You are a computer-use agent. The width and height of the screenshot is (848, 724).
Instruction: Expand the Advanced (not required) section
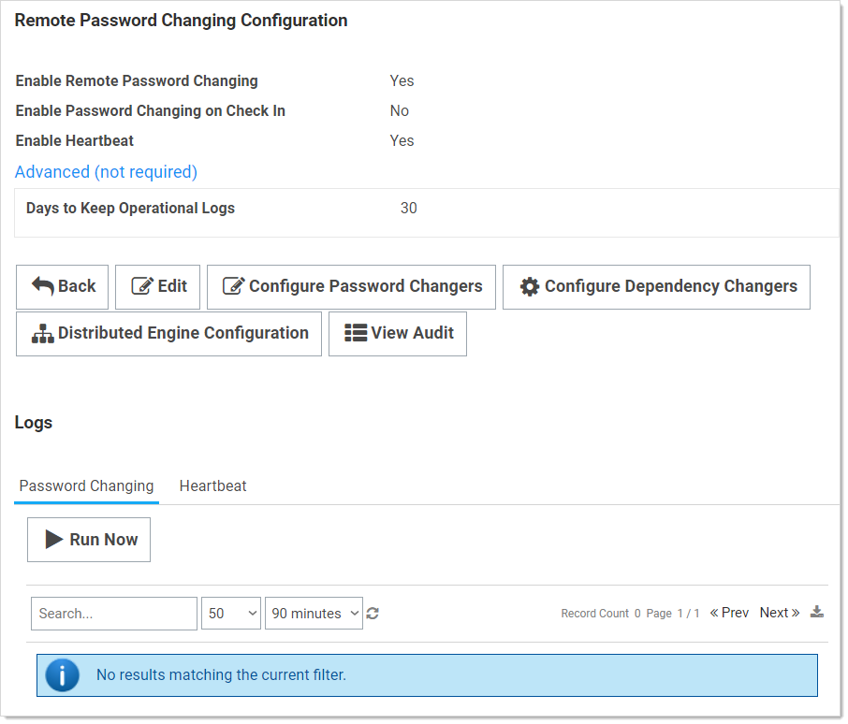(x=106, y=172)
